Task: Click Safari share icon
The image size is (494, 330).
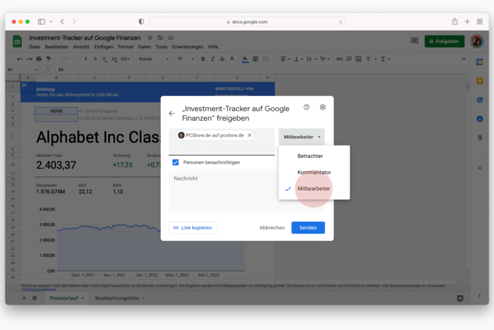Action: 454,21
